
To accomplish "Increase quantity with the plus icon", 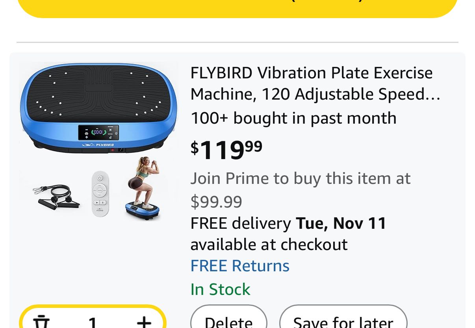I will tap(144, 322).
